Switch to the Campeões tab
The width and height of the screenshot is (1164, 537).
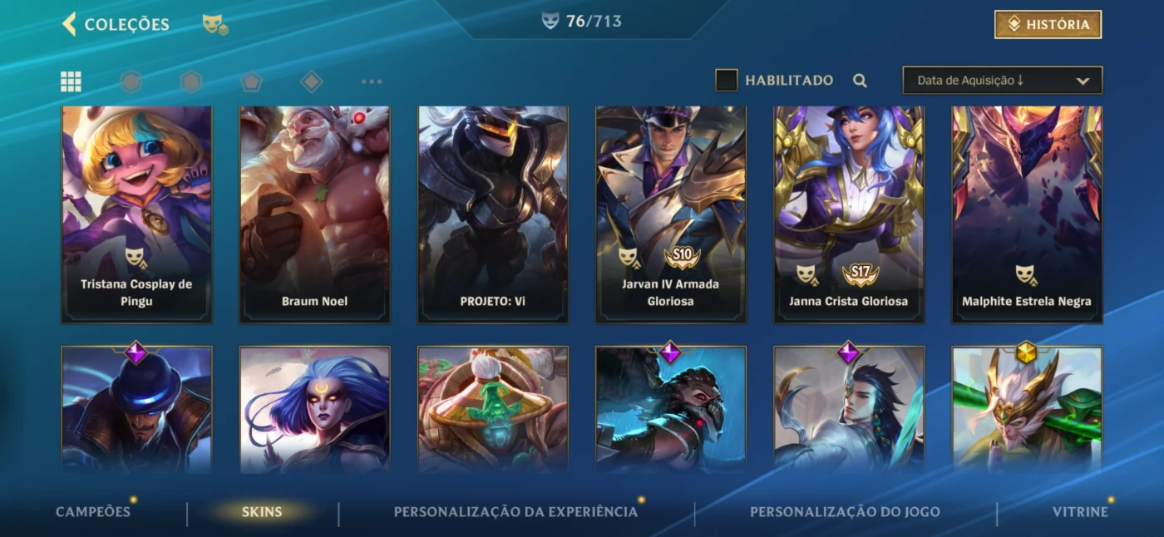pyautogui.click(x=93, y=512)
